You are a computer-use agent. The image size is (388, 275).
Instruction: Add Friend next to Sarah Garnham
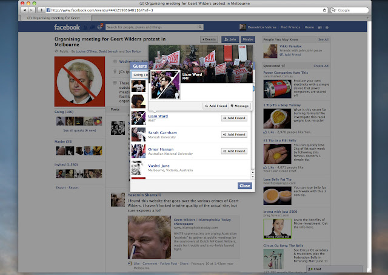pyautogui.click(x=234, y=134)
